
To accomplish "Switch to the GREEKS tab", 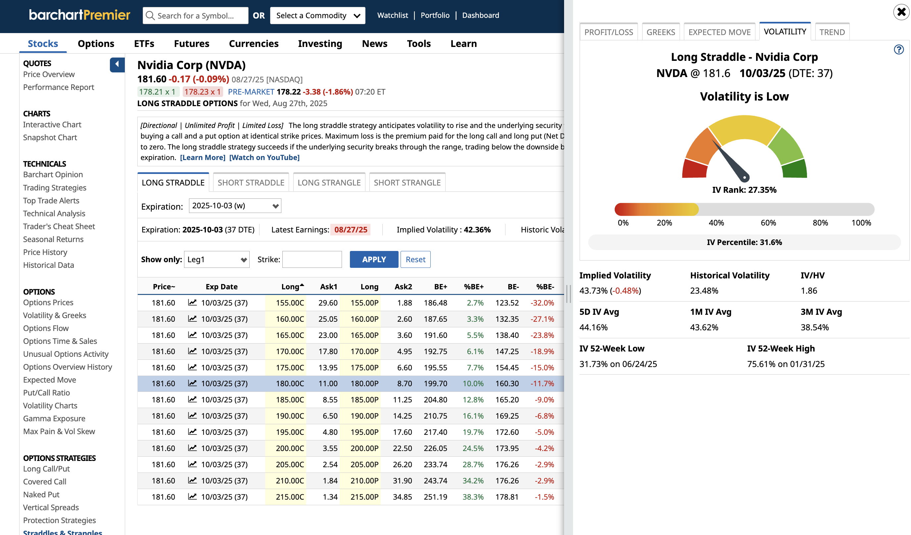I will pyautogui.click(x=660, y=32).
